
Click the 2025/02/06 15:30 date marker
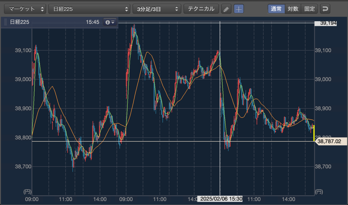pos(220,199)
